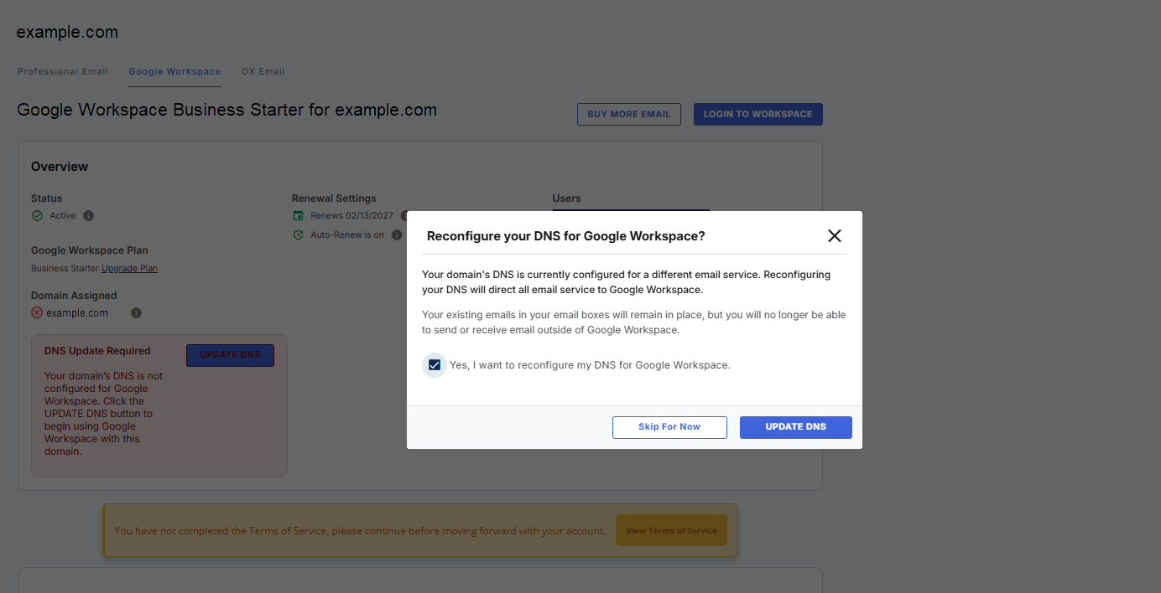1161x593 pixels.
Task: Click 'Yes, I want to reconfigure' label text
Action: (590, 365)
